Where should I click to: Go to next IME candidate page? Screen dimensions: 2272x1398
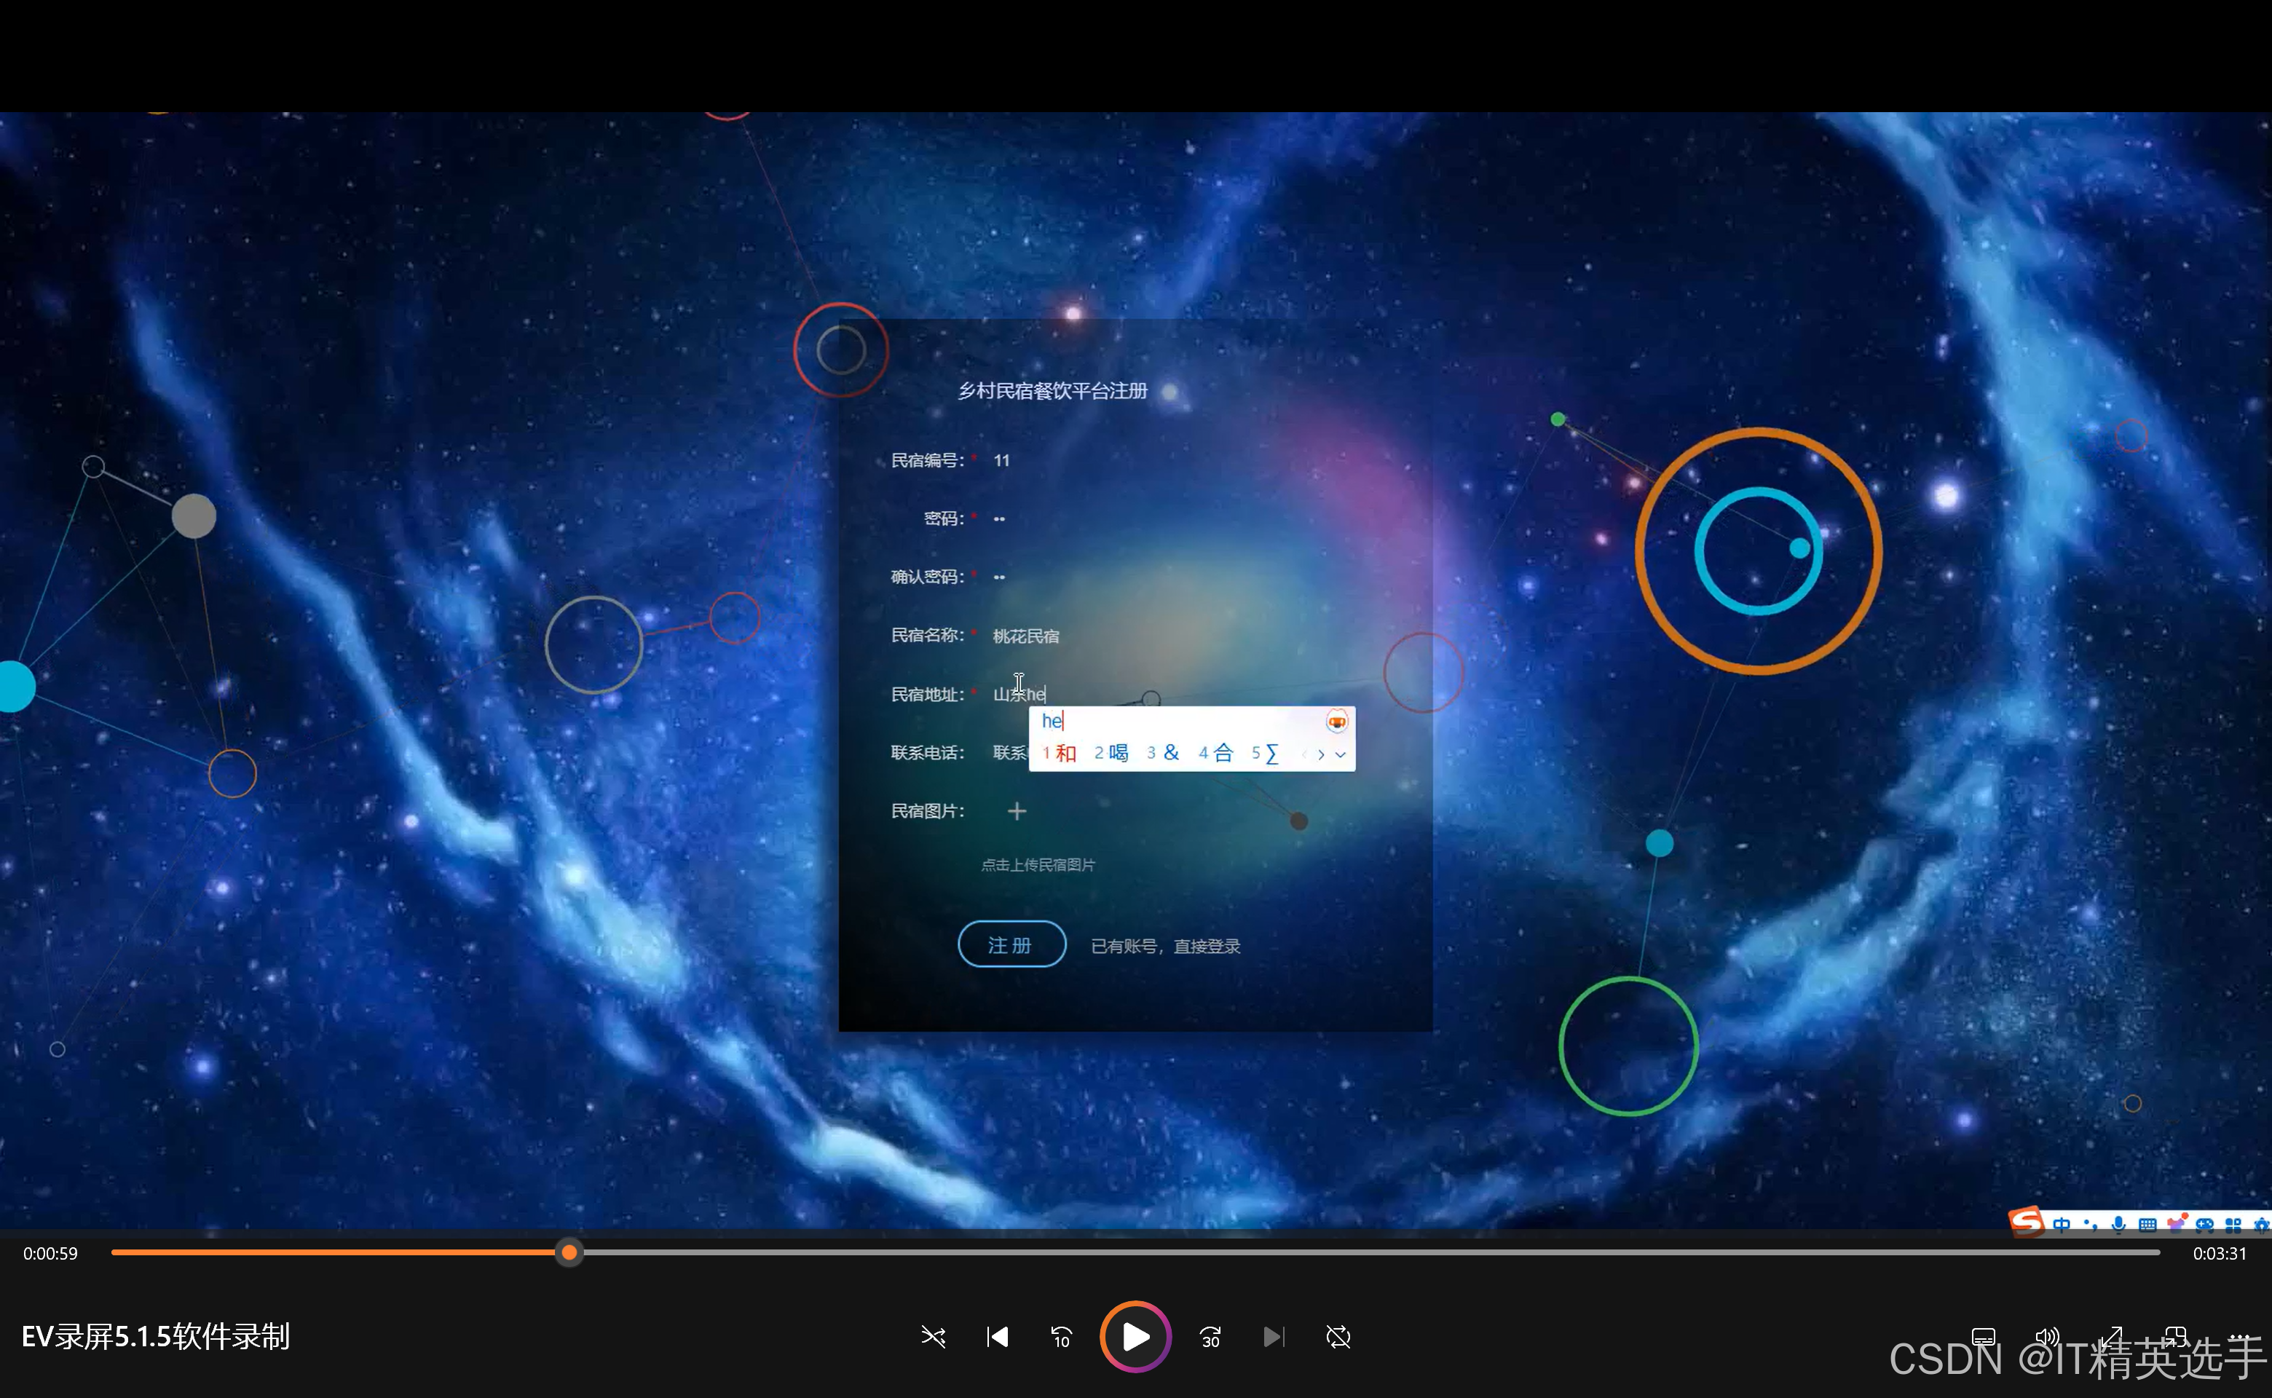pos(1320,754)
